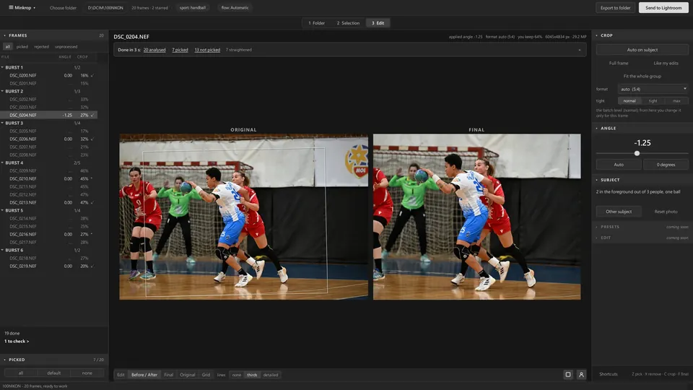Viewport: 693px width, 390px height.
Task: Collapse the BURST 3 group
Action: click(x=3, y=123)
